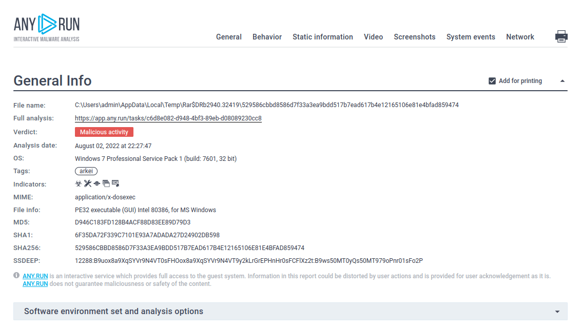
Task: Click the EXE download indicator icon
Action: pos(115,183)
